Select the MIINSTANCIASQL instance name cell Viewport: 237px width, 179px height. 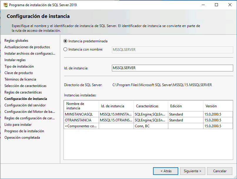[81, 114]
